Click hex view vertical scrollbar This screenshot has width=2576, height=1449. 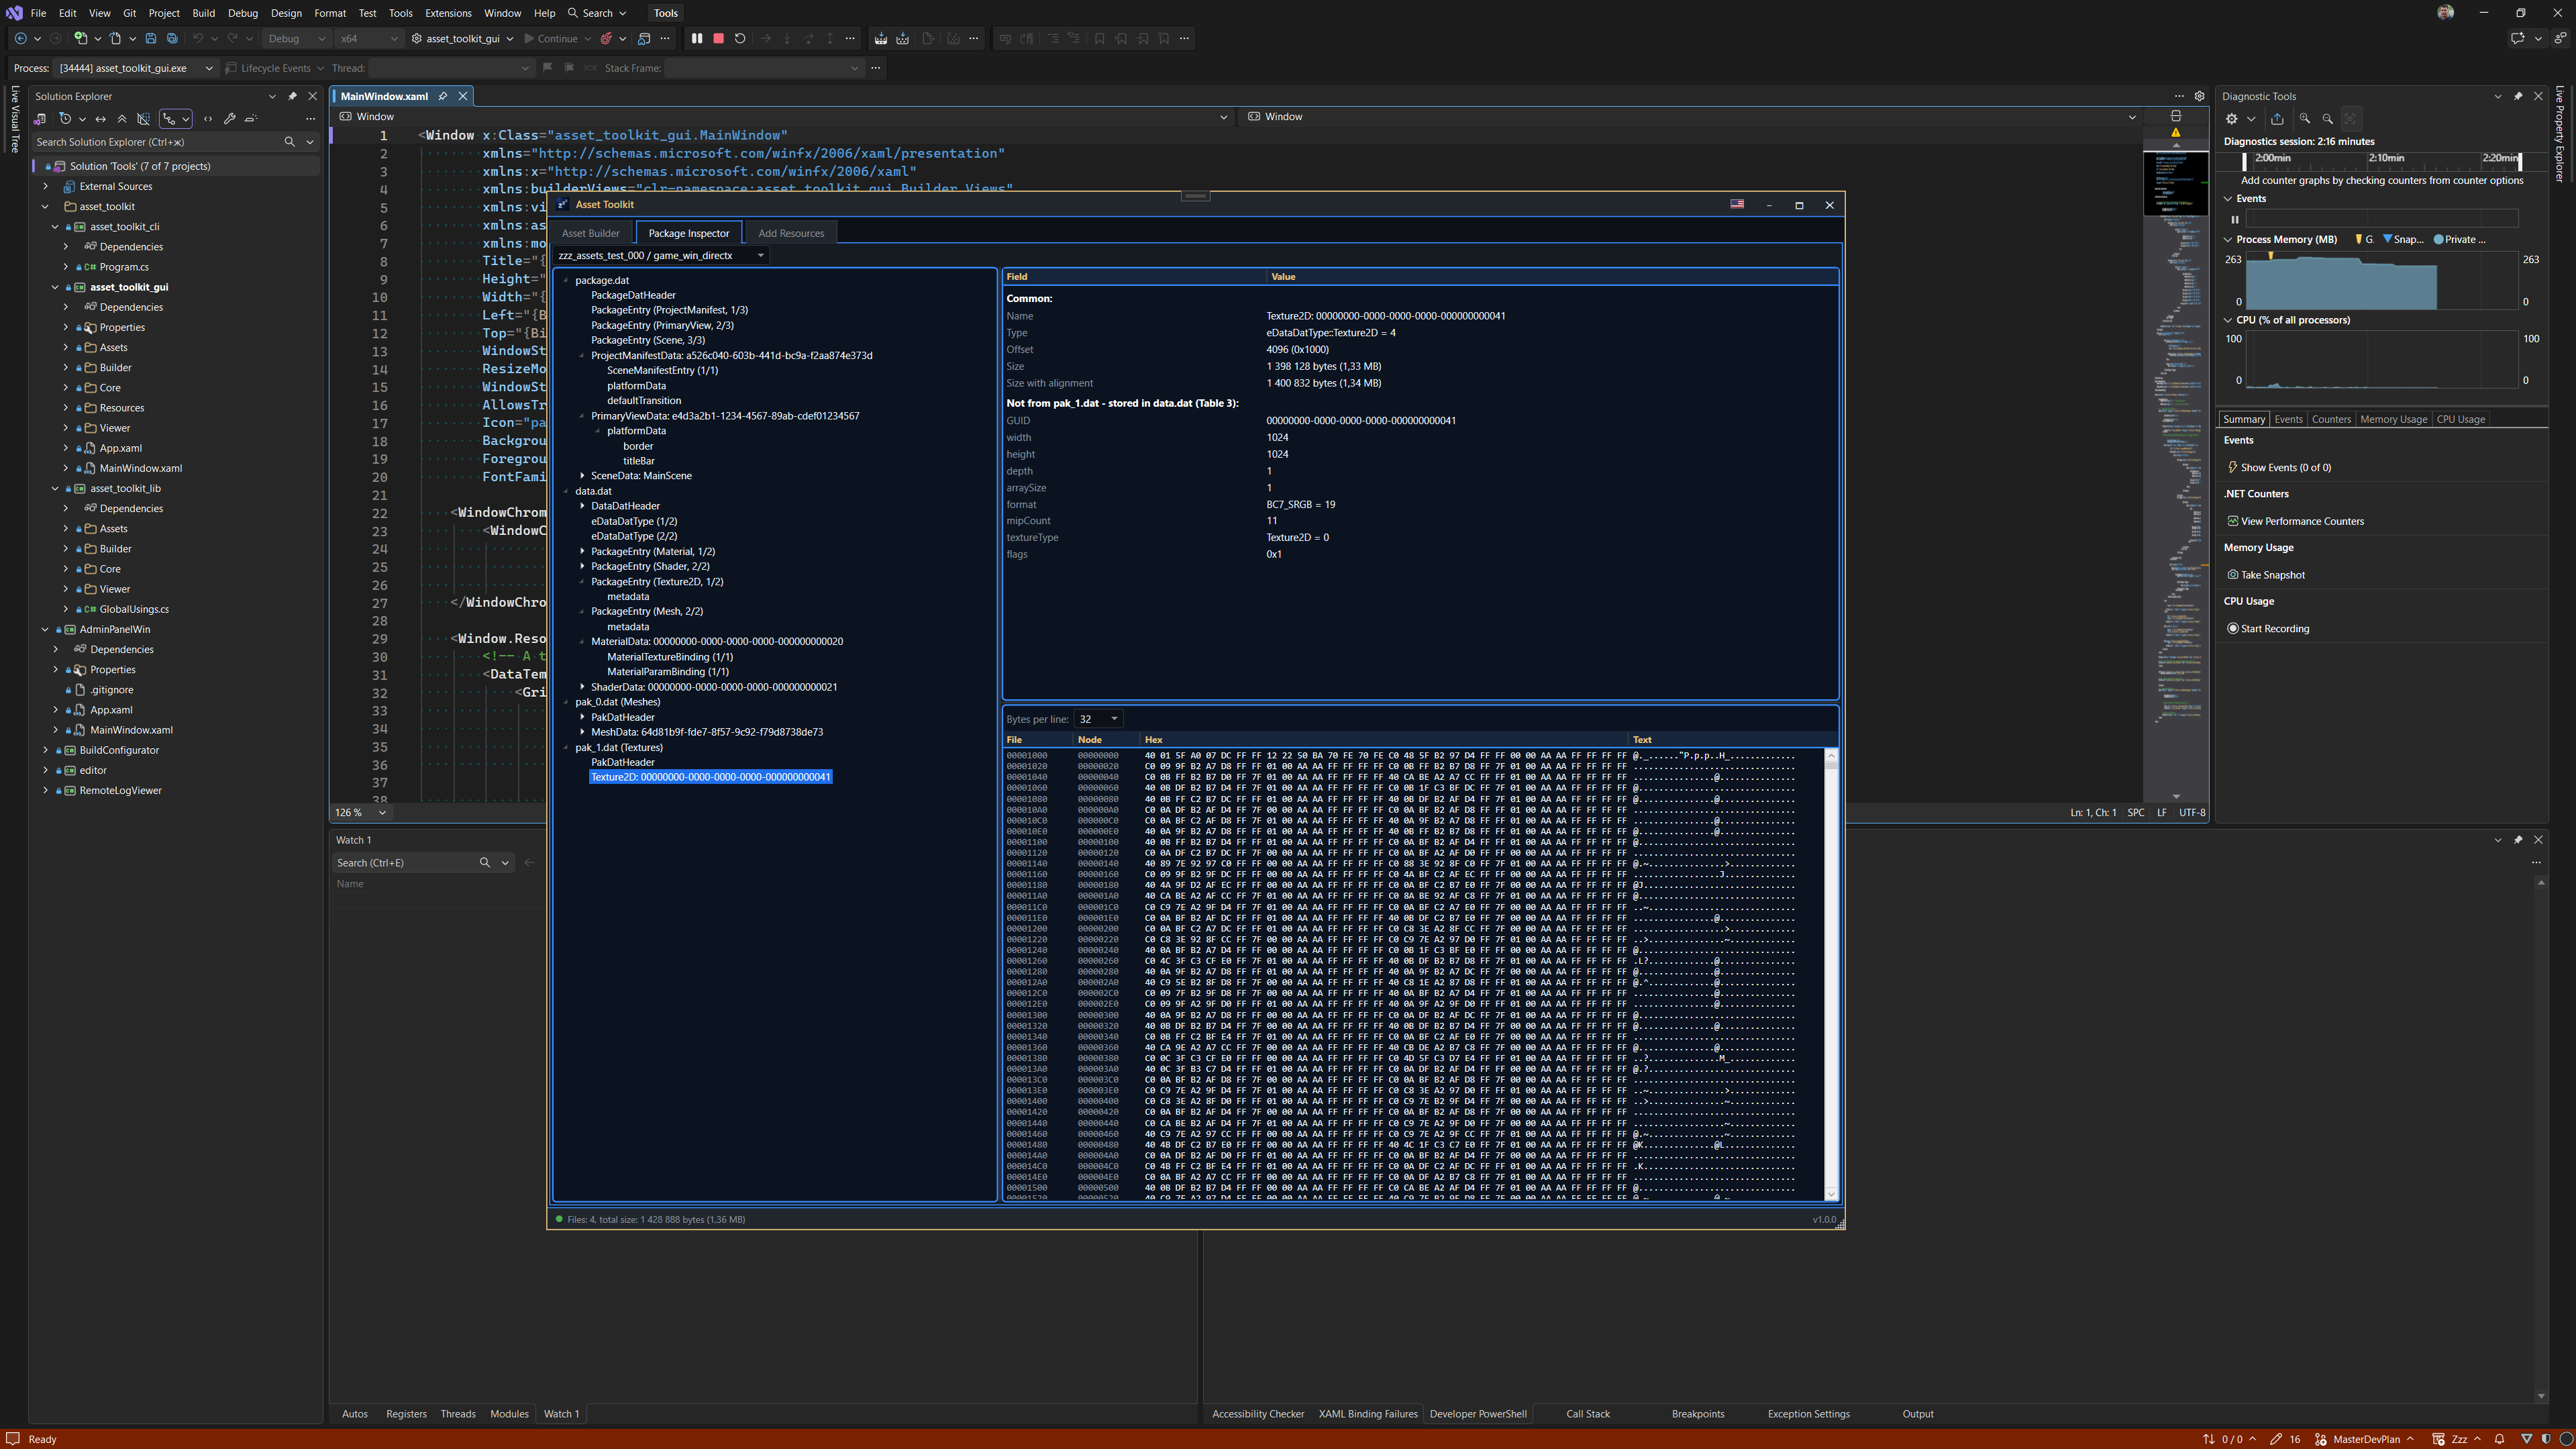(x=1832, y=975)
